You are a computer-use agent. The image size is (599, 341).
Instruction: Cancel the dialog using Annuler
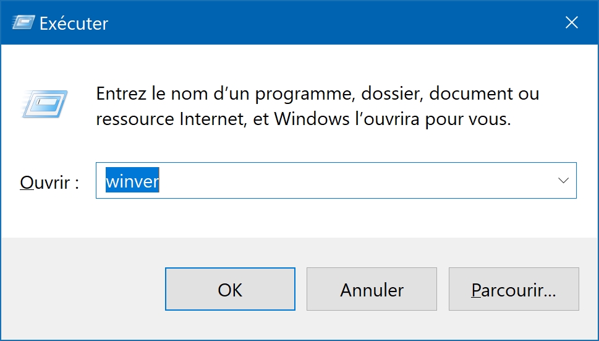click(372, 289)
